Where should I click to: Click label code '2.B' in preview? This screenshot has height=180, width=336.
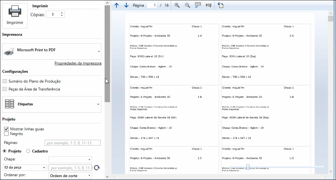point(292,97)
